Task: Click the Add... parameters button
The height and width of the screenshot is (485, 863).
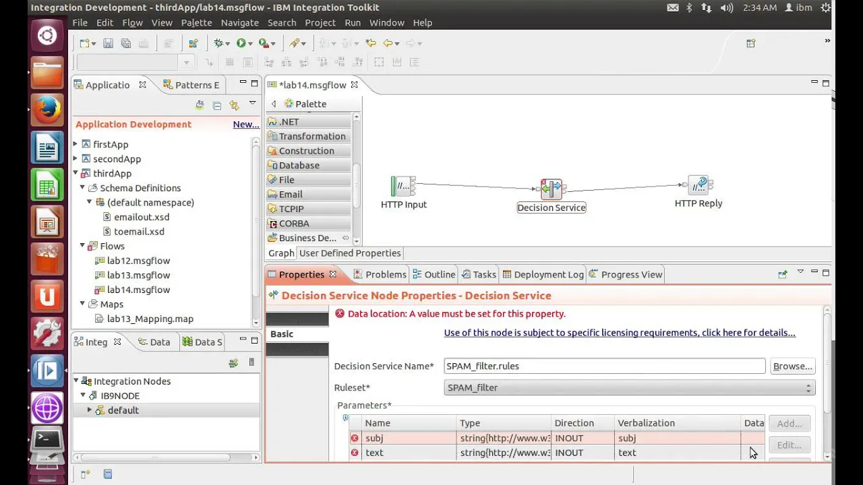Action: coord(790,424)
